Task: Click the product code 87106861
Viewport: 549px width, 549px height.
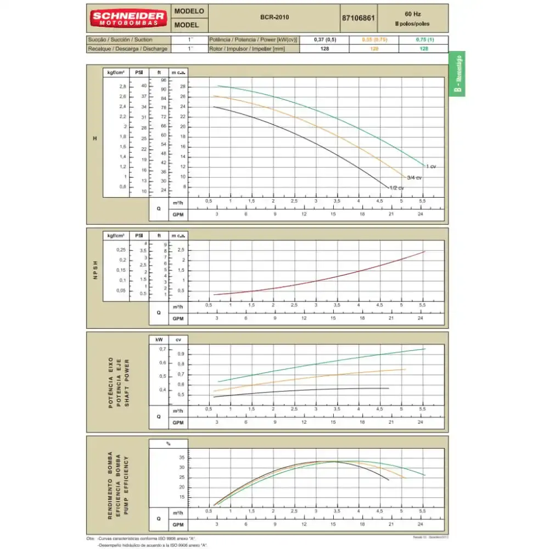Action: click(x=358, y=18)
